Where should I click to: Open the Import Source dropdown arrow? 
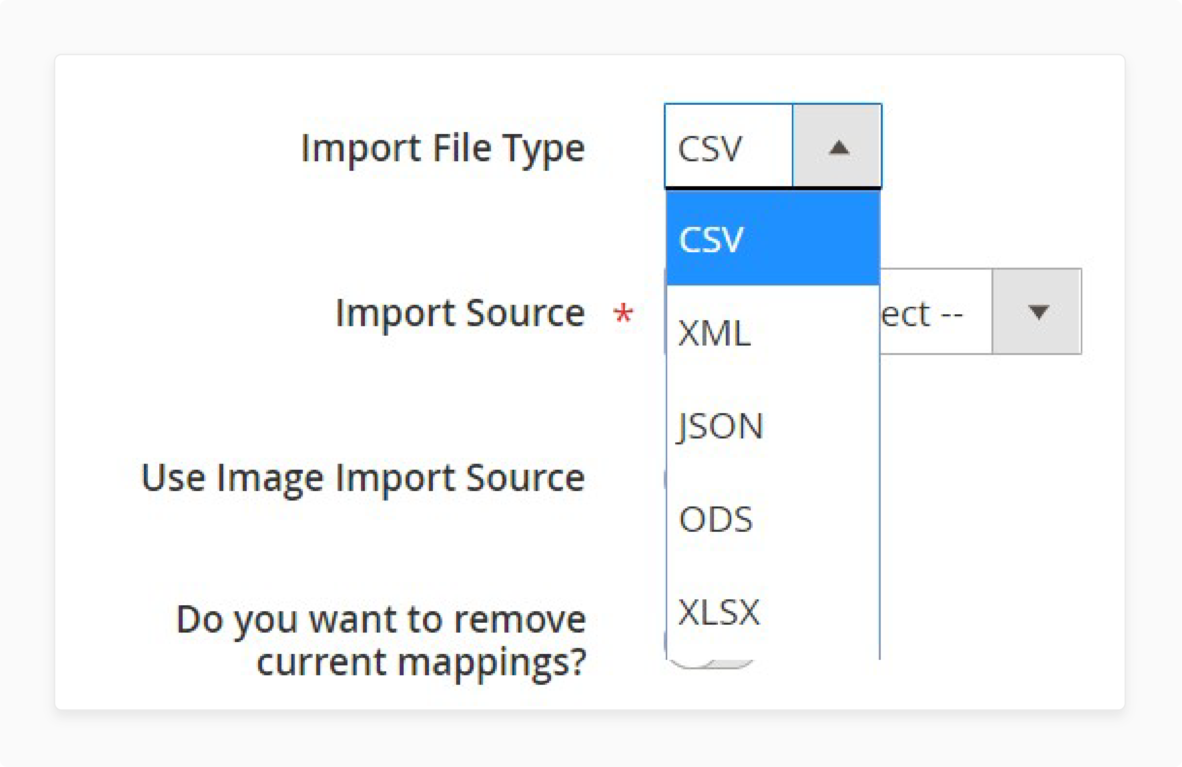(1037, 312)
